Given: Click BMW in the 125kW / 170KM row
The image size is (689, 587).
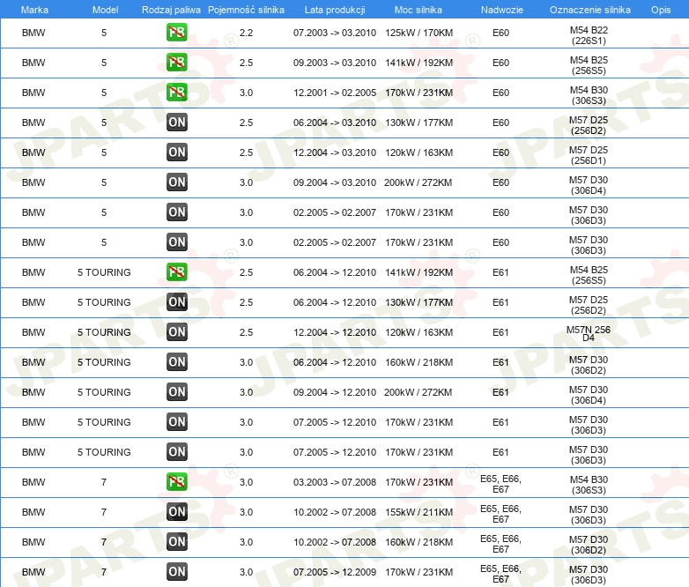Looking at the screenshot, I should tap(33, 33).
